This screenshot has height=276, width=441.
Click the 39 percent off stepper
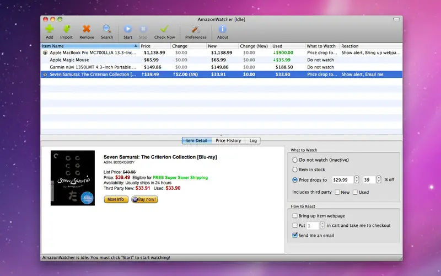pos(379,179)
